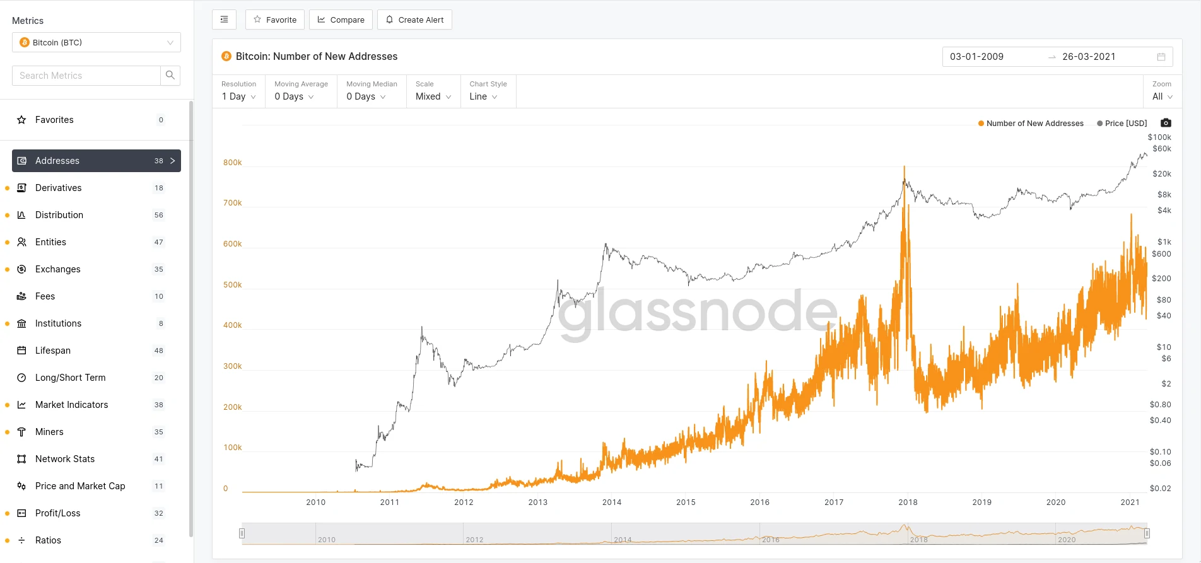
Task: Click the Miners pickaxe icon
Action: click(21, 432)
